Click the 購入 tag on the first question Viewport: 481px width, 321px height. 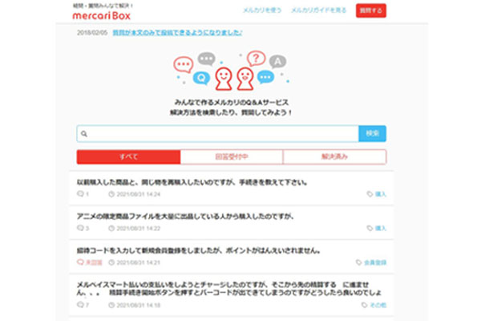377,194
